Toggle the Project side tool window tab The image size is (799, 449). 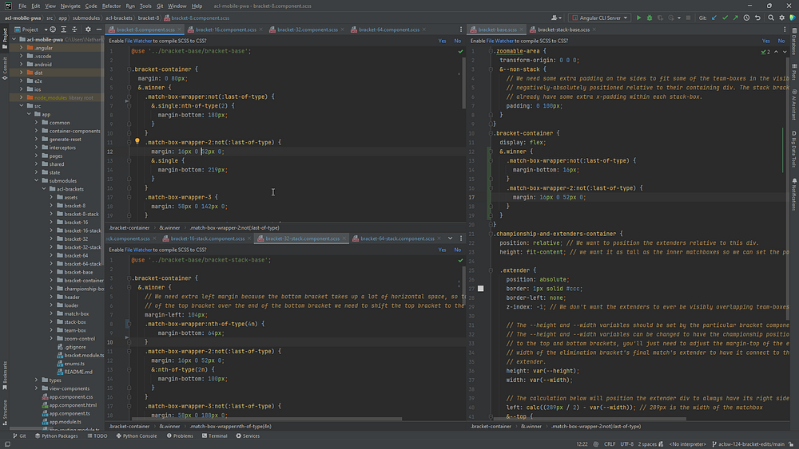coord(5,35)
